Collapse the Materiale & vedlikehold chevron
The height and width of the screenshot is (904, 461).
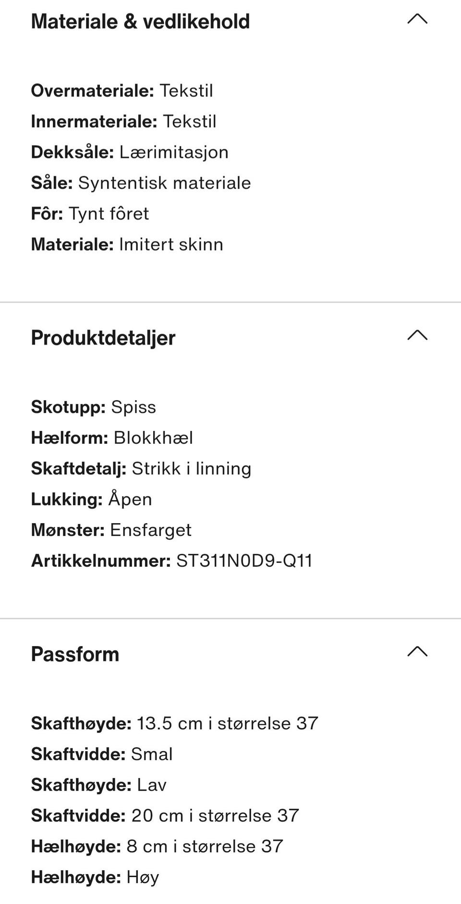(x=417, y=19)
